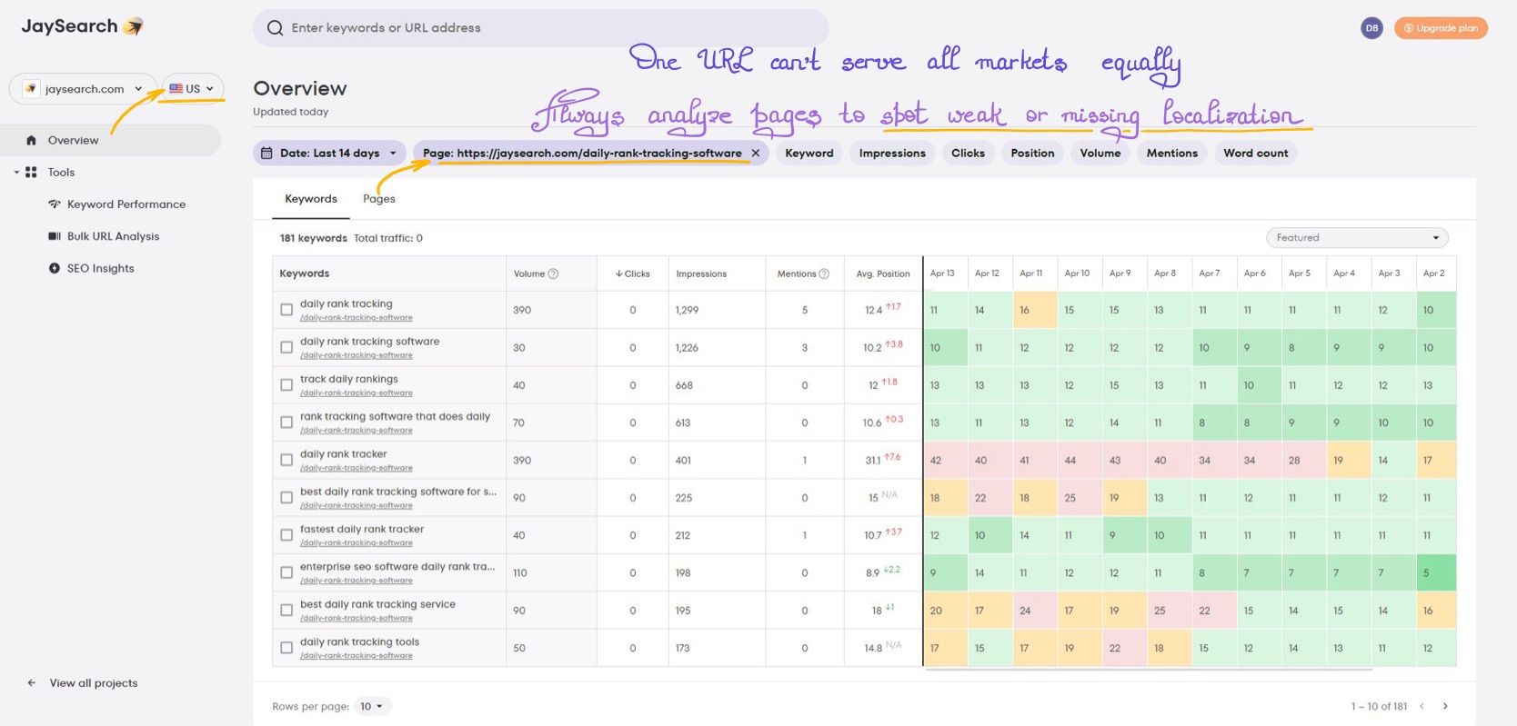This screenshot has height=726, width=1517.
Task: Click the Overview home icon
Action: click(x=32, y=140)
